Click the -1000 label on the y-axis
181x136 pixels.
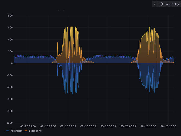9,123
